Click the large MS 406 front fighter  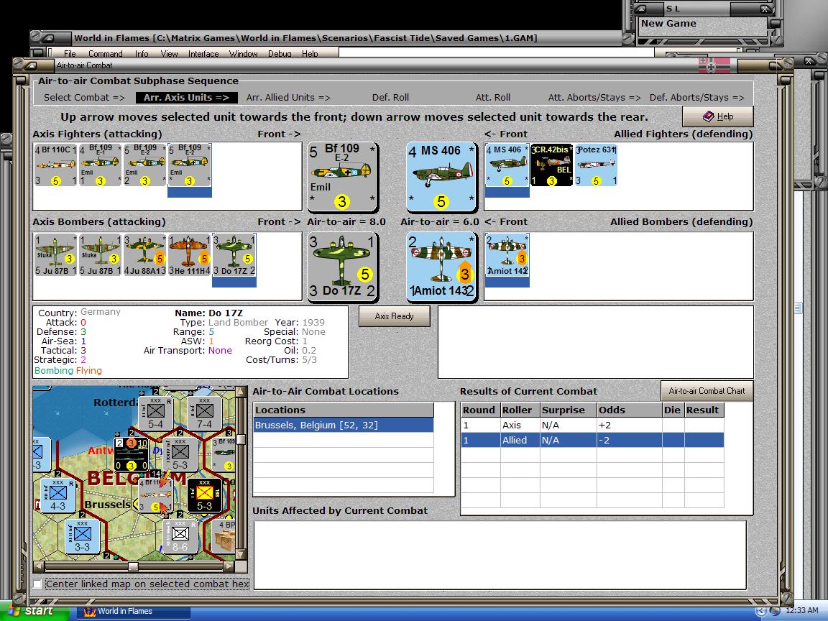pos(441,176)
